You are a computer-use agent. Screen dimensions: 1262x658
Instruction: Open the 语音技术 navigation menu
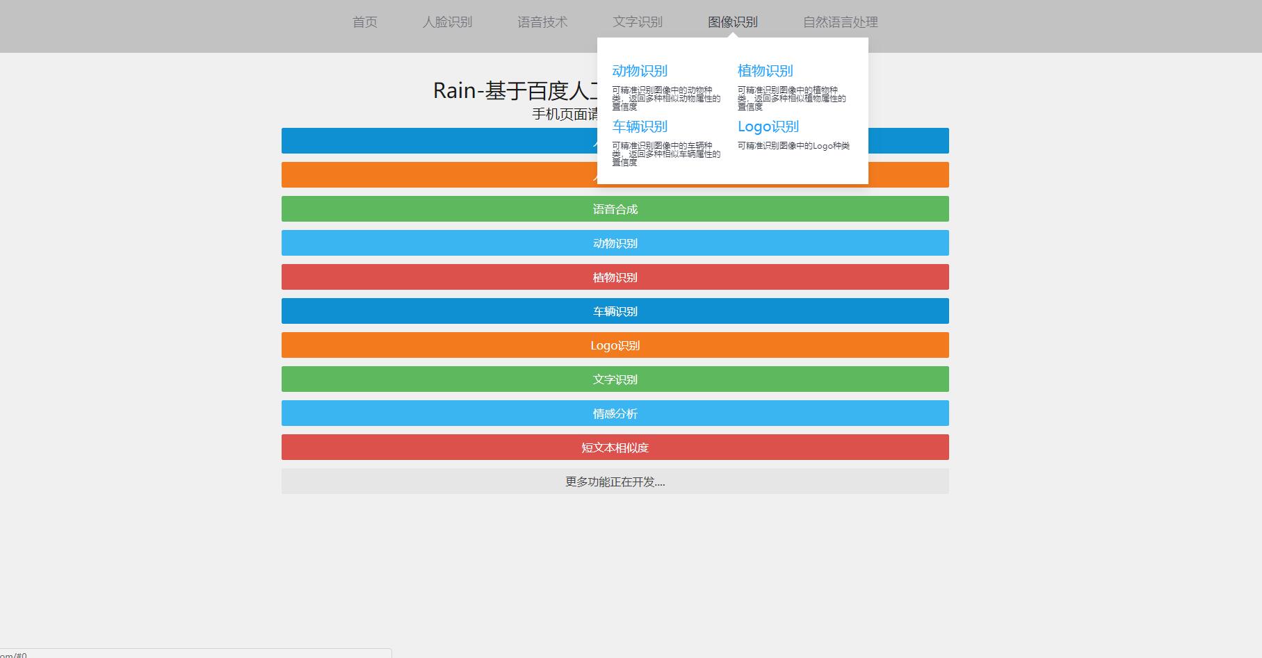click(x=543, y=22)
